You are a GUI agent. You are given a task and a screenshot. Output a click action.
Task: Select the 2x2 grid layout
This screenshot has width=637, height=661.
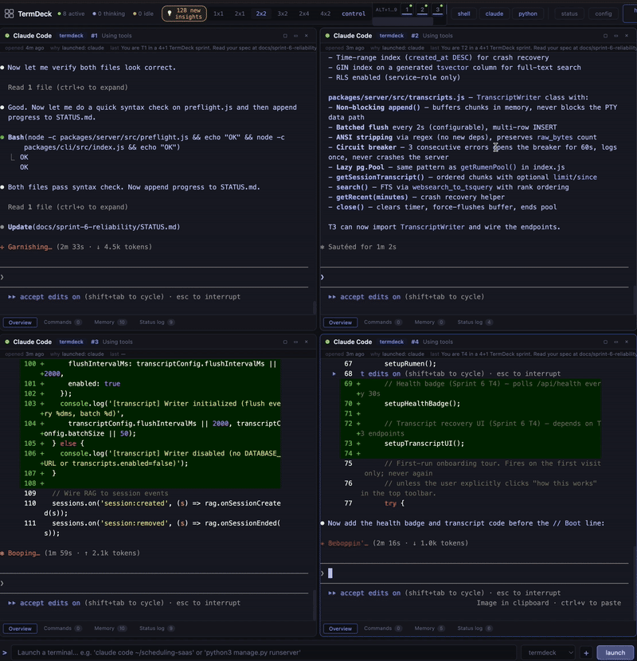261,14
